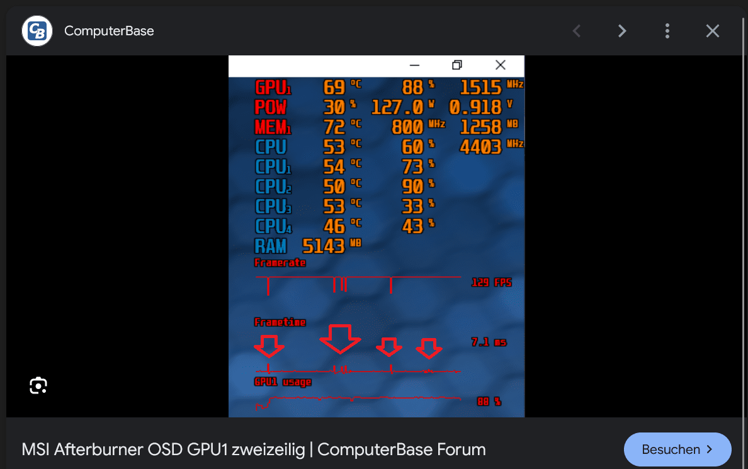Open the MSI Afterburner OSD forum title

tap(254, 449)
